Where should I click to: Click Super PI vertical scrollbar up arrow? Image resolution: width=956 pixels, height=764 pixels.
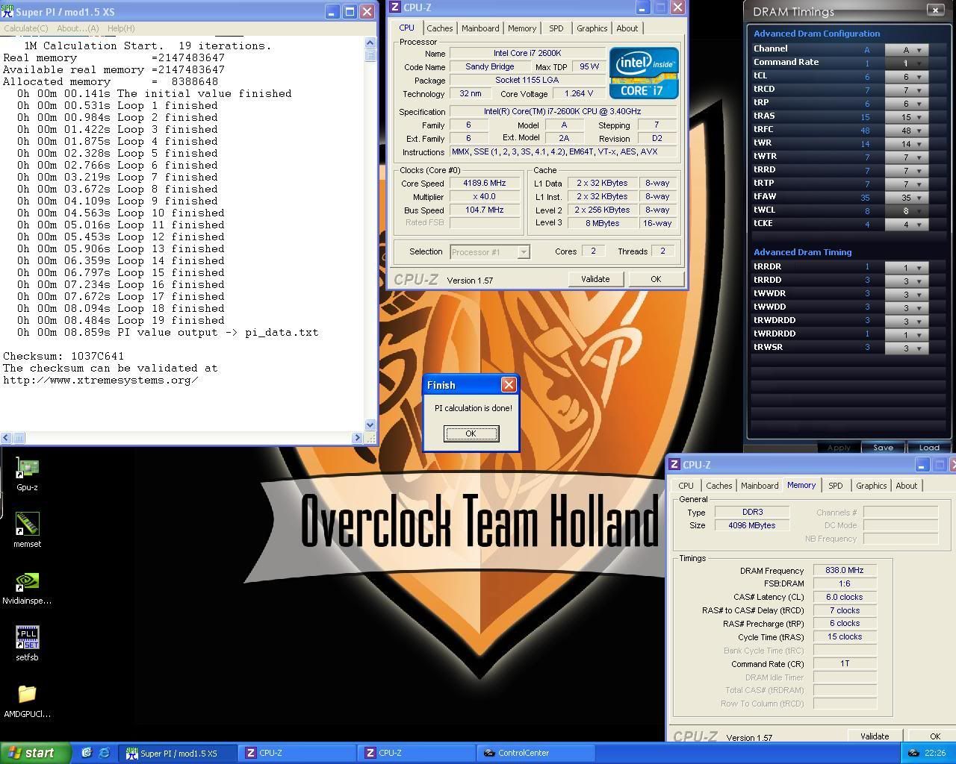(x=370, y=43)
